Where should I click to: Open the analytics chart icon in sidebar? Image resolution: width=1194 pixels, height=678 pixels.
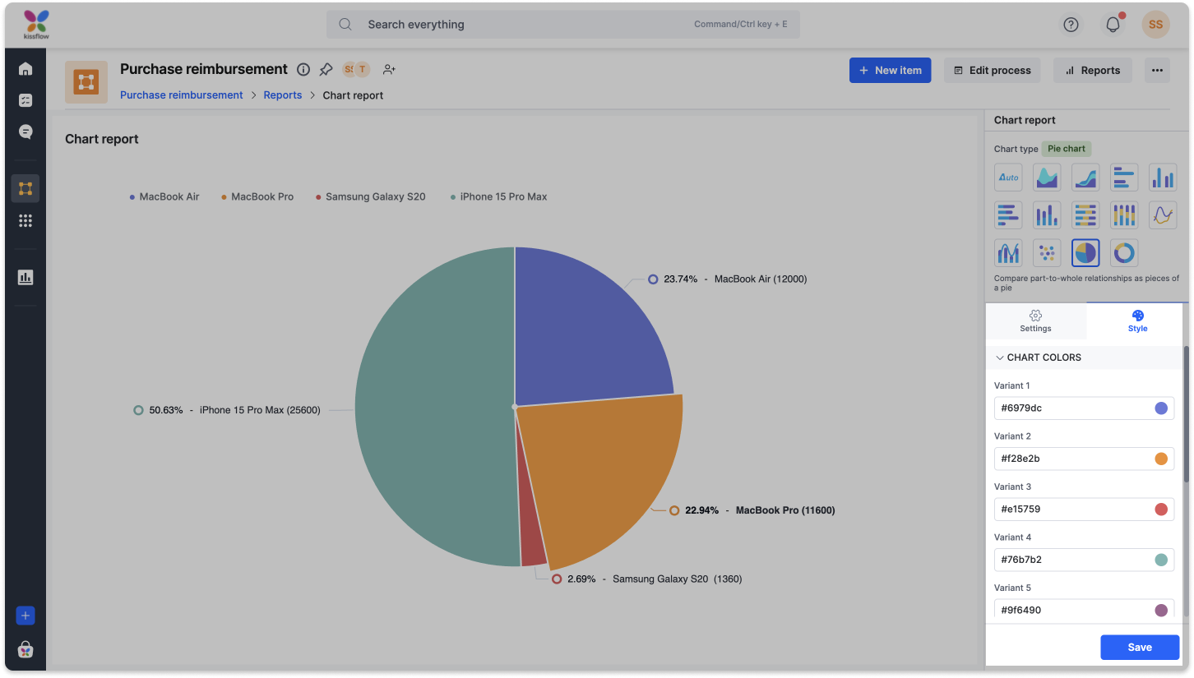[x=25, y=277]
